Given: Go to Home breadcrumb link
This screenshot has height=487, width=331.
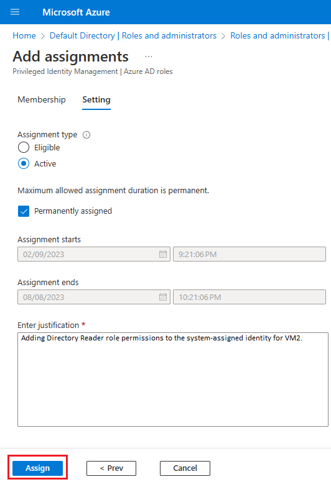Looking at the screenshot, I should point(24,36).
